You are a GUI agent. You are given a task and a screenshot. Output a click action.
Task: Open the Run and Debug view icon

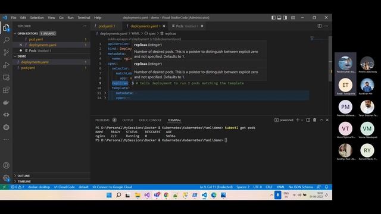click(x=7, y=65)
